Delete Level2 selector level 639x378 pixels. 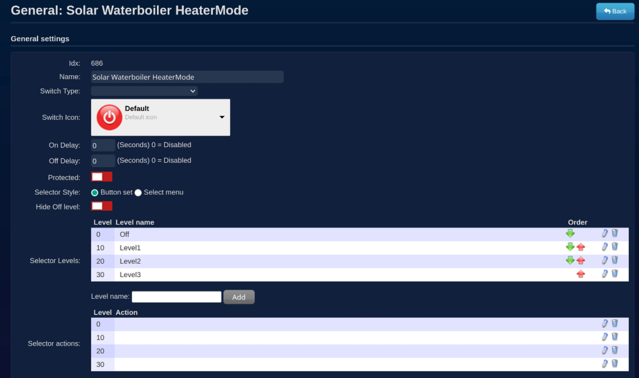(614, 260)
